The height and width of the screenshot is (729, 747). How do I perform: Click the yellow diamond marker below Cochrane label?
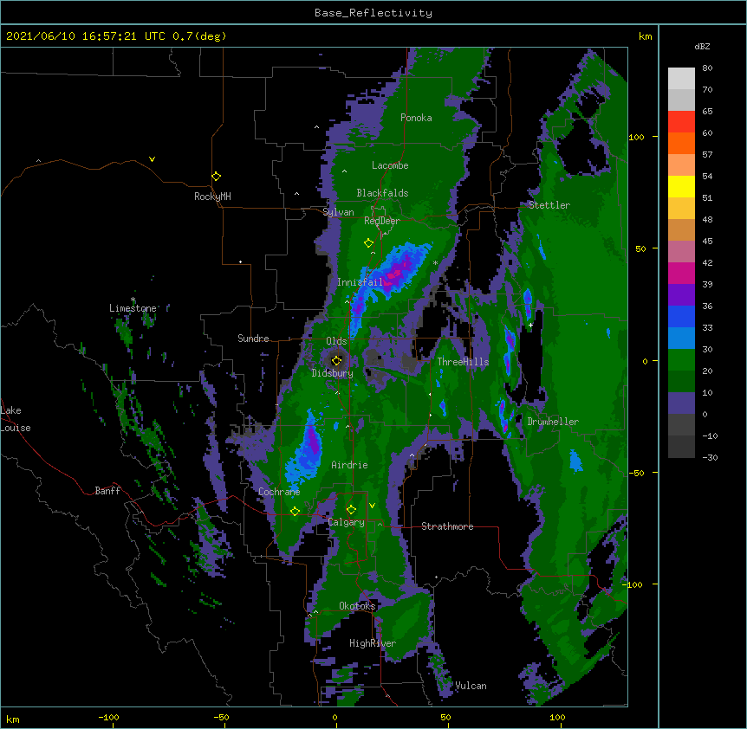click(x=295, y=511)
